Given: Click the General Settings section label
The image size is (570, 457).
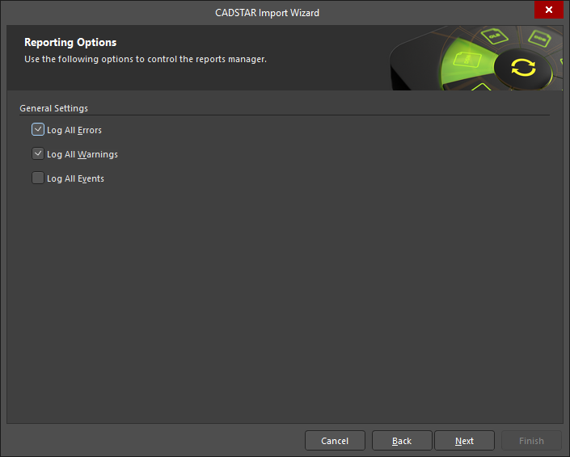Looking at the screenshot, I should tap(54, 108).
